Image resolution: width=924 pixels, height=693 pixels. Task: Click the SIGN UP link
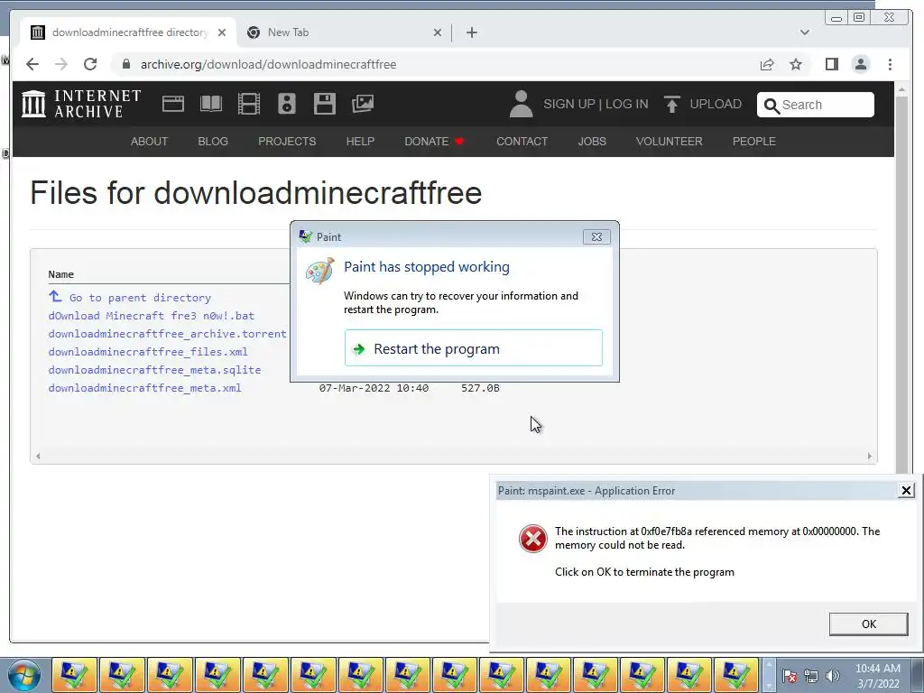pyautogui.click(x=568, y=105)
